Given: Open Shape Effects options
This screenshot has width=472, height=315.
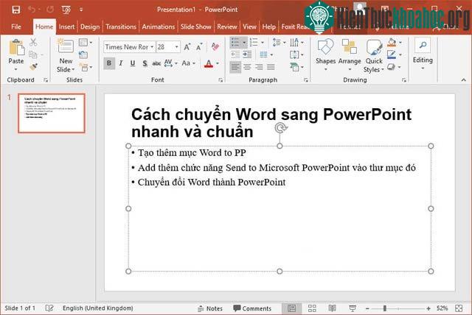Looking at the screenshot, I should tap(395, 67).
